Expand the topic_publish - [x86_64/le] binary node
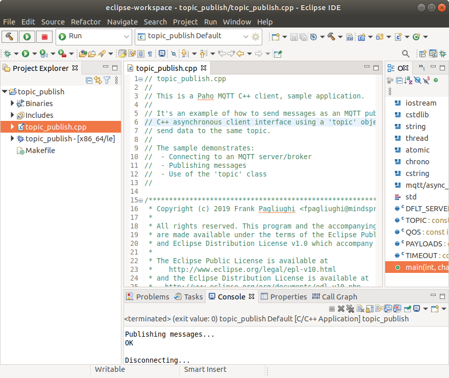 tap(12, 138)
